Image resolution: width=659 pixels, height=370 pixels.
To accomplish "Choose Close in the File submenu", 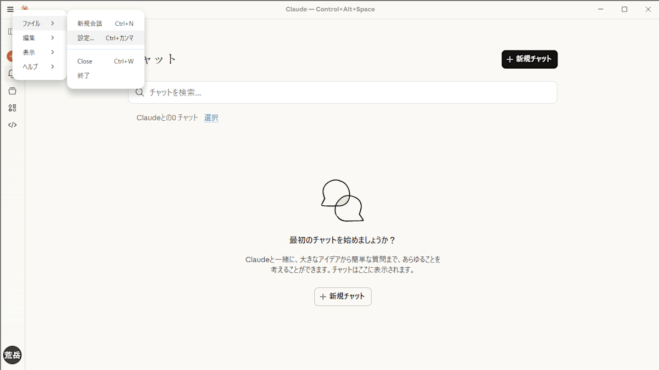I will pyautogui.click(x=105, y=61).
